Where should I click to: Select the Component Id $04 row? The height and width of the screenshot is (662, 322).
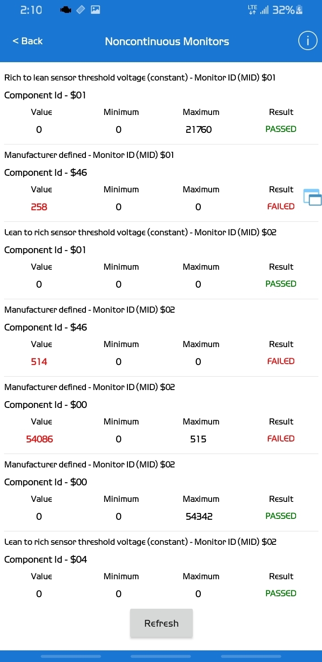(46, 560)
